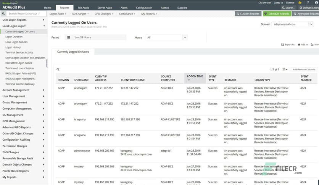Open the Alerts tab

[124, 8]
